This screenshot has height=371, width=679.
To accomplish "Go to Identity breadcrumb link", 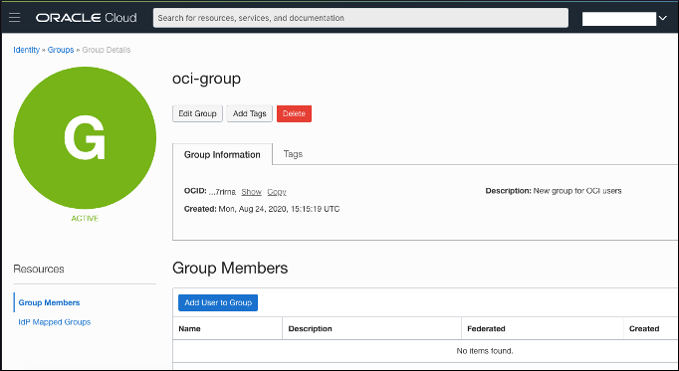I will [x=27, y=50].
